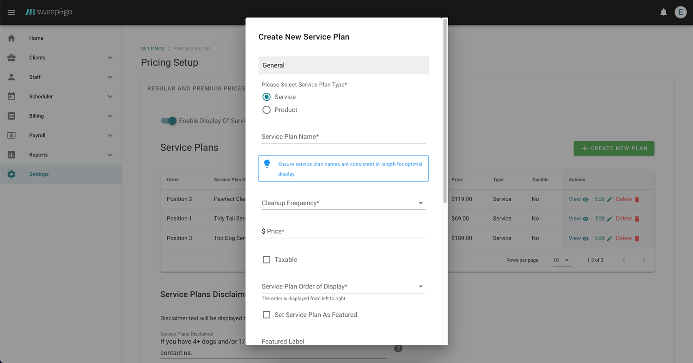
Task: Click the notification bell icon
Action: click(x=663, y=12)
